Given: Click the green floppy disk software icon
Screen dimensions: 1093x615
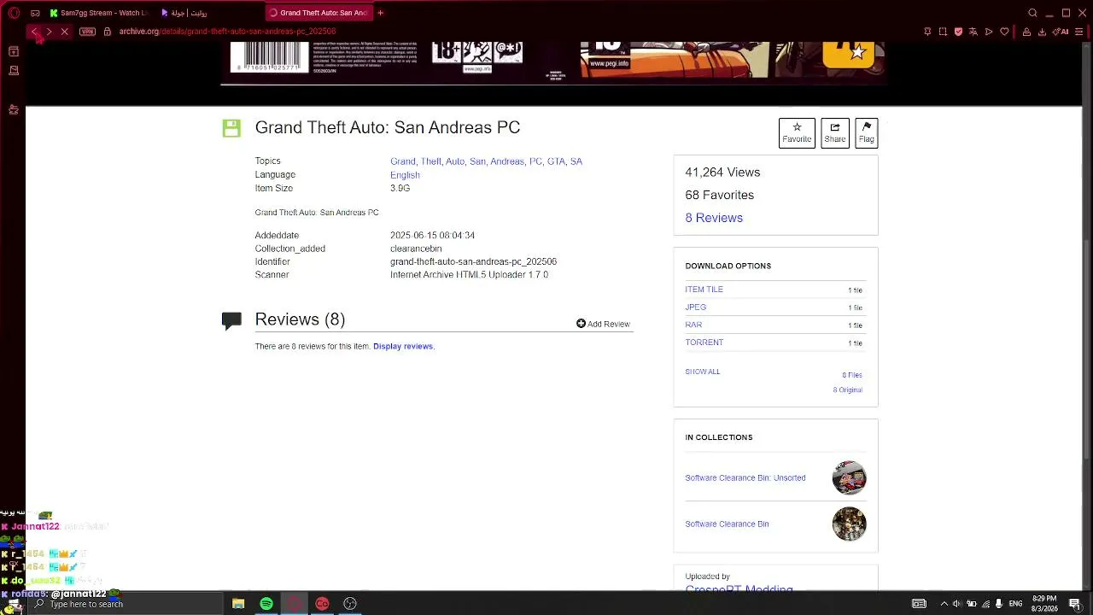Looking at the screenshot, I should [231, 128].
